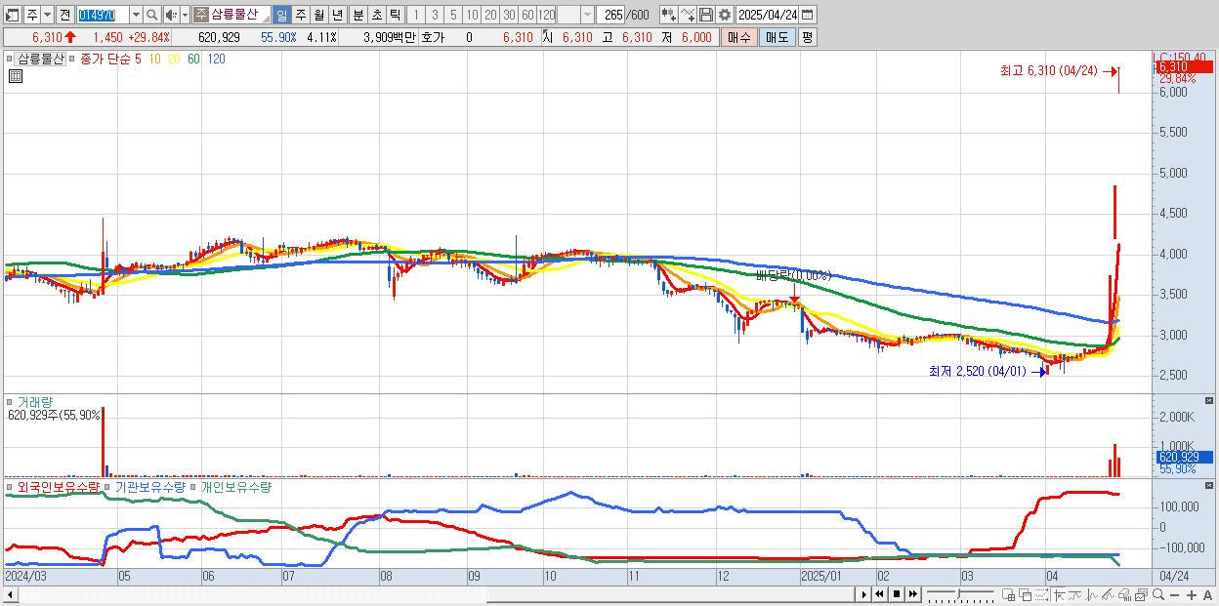Image resolution: width=1219 pixels, height=606 pixels.
Task: Choose interval 60
Action: 527,15
